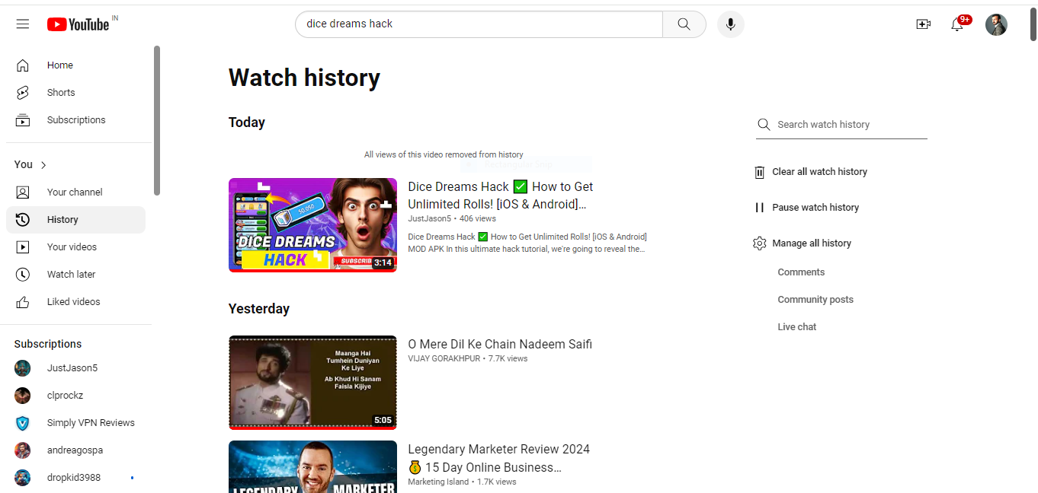Click the Home house icon
Image resolution: width=1038 pixels, height=493 pixels.
click(x=23, y=65)
